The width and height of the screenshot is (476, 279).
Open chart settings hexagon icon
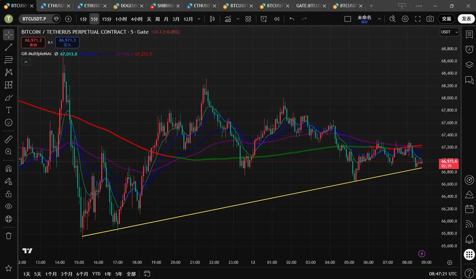click(405, 19)
